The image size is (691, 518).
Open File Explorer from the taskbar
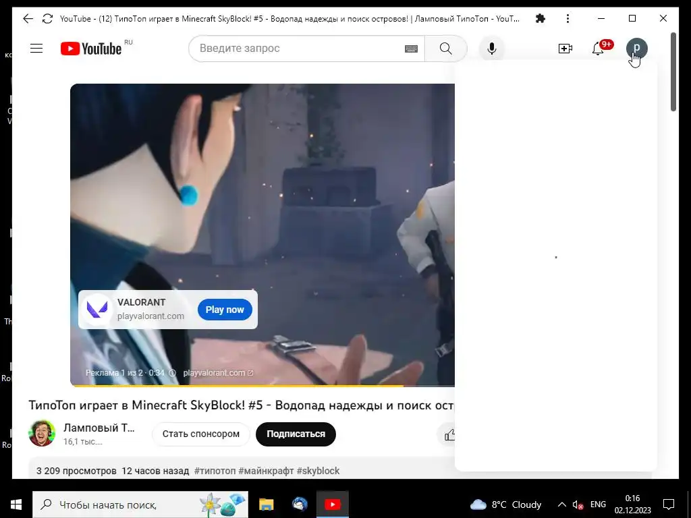(x=266, y=505)
